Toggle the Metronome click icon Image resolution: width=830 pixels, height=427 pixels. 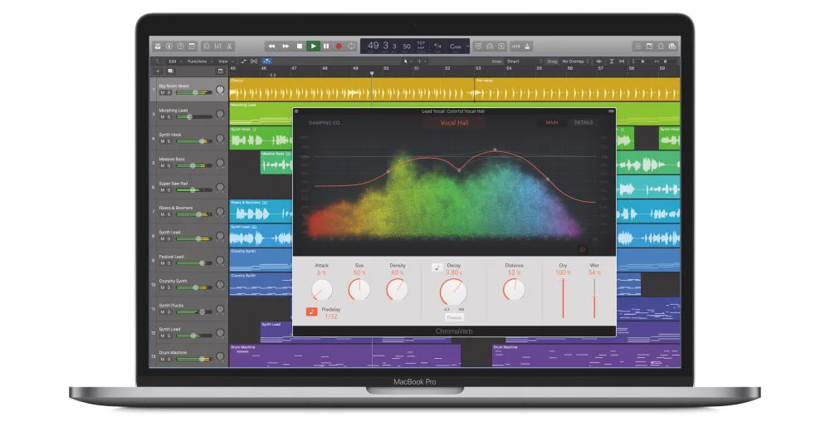tap(528, 46)
